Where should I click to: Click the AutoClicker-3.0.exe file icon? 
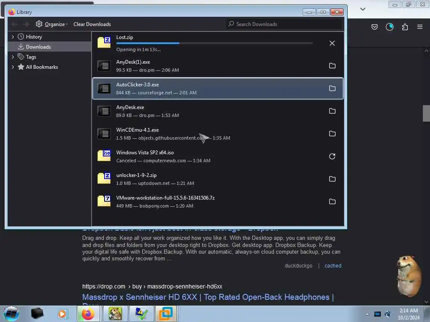pos(104,88)
